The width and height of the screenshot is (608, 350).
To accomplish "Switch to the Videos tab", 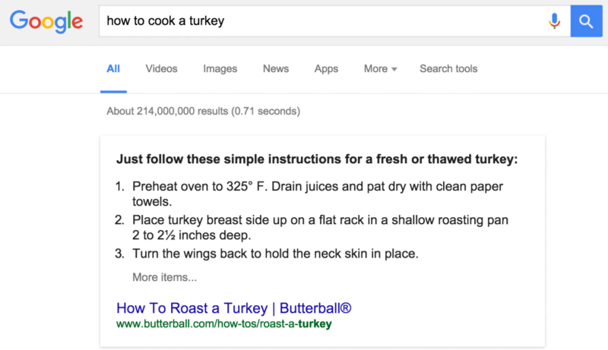I will 161,68.
